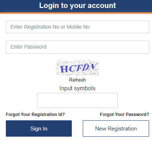
Task: Click the Input symbols label
Action: [x=77, y=88]
